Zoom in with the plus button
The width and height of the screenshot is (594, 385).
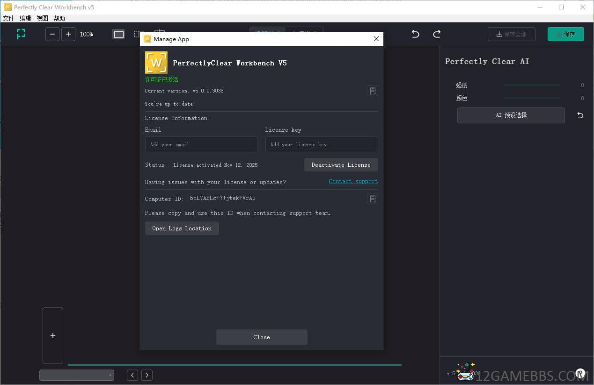68,34
